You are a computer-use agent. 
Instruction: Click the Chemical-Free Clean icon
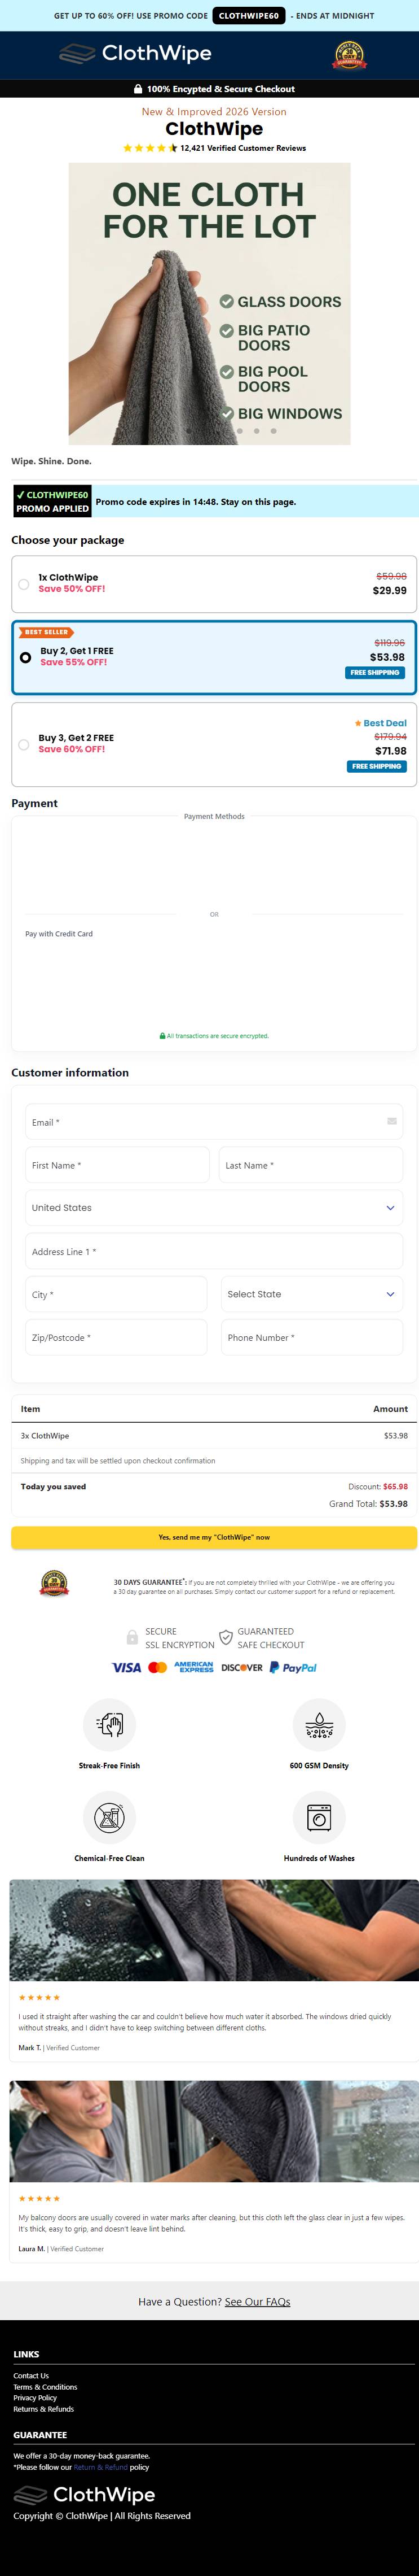pos(110,1817)
